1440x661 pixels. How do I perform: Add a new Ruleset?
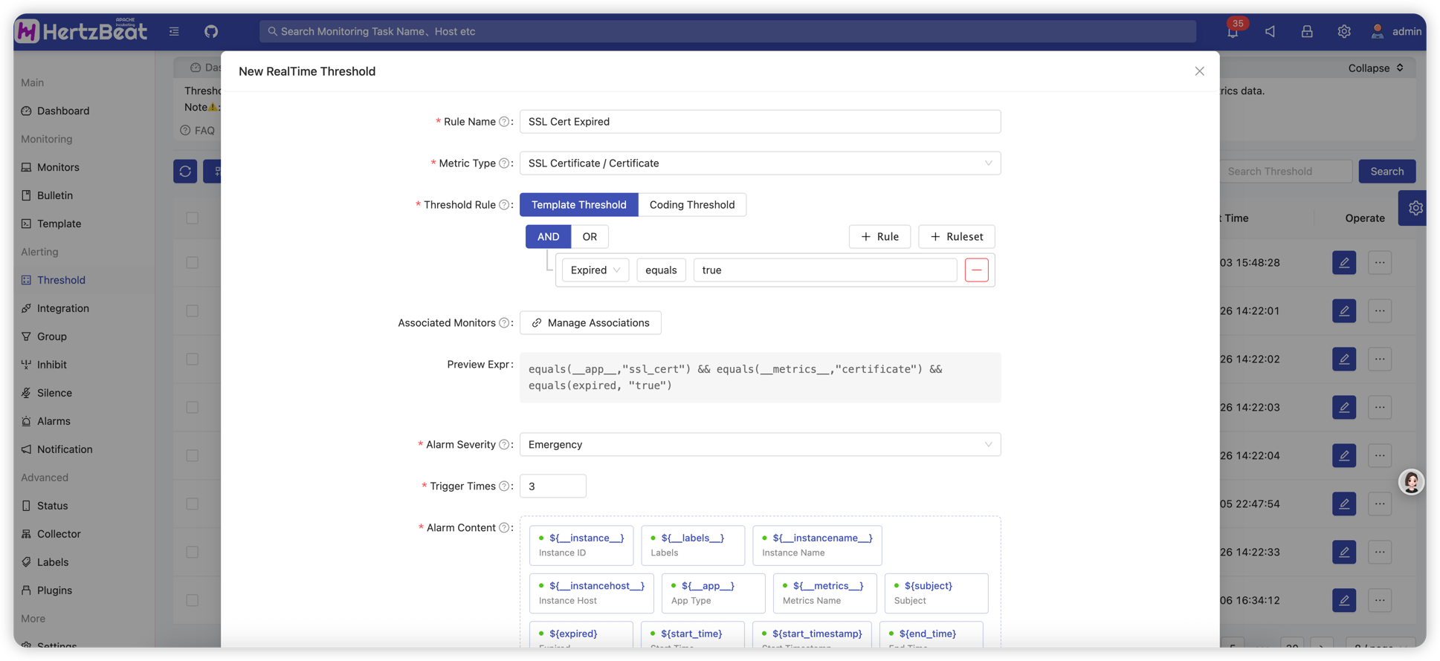(956, 236)
